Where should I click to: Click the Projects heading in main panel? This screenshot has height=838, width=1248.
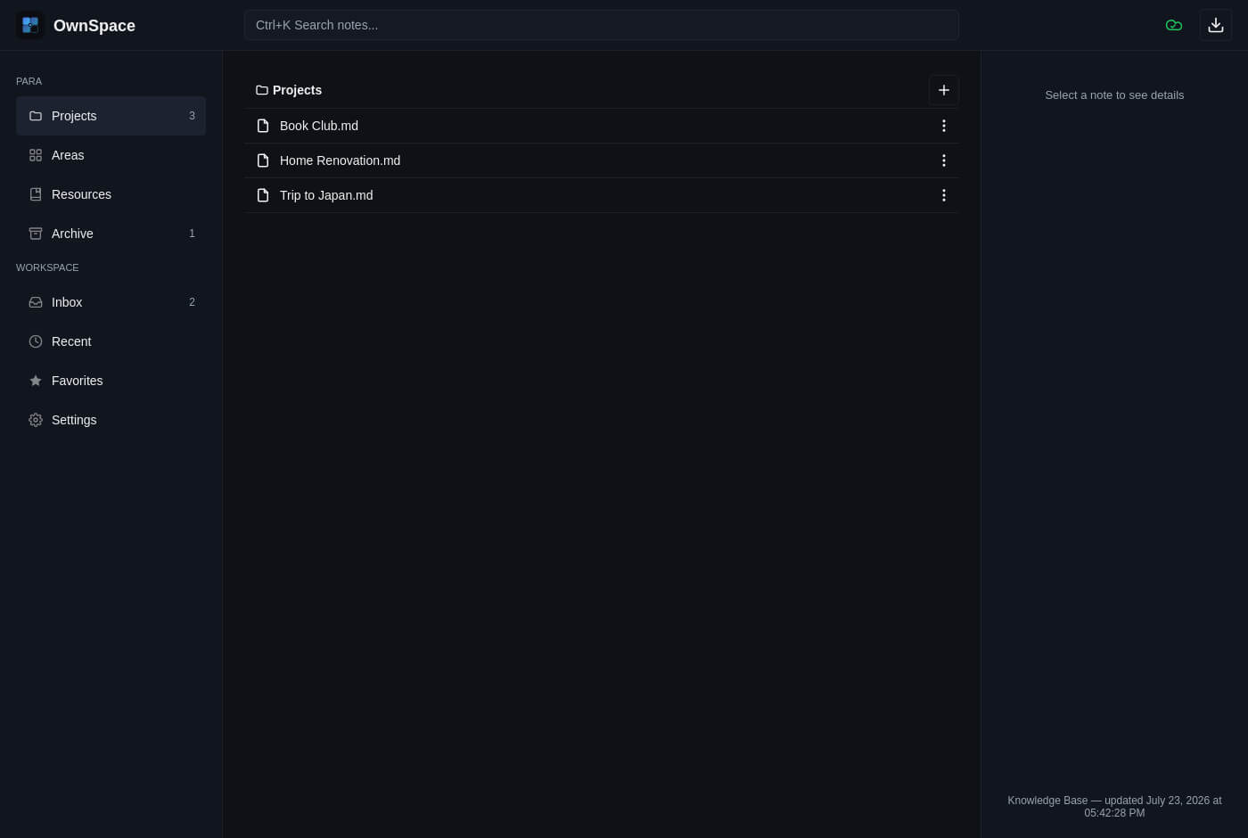[297, 90]
